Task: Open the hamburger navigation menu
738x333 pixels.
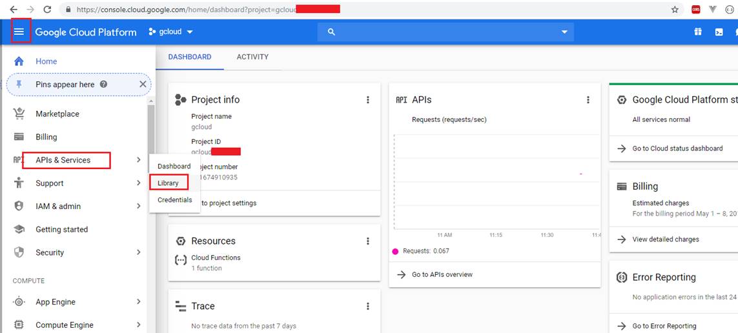Action: (x=19, y=32)
